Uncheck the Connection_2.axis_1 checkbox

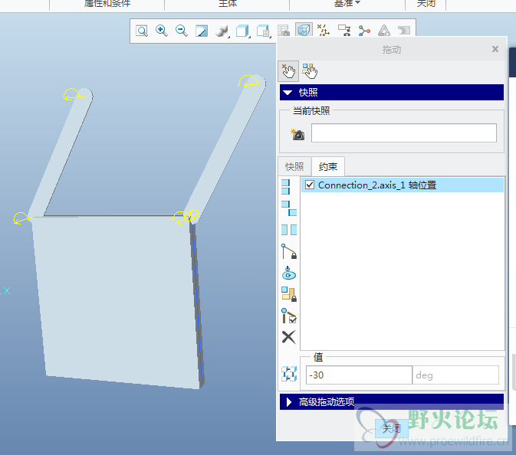tap(310, 185)
